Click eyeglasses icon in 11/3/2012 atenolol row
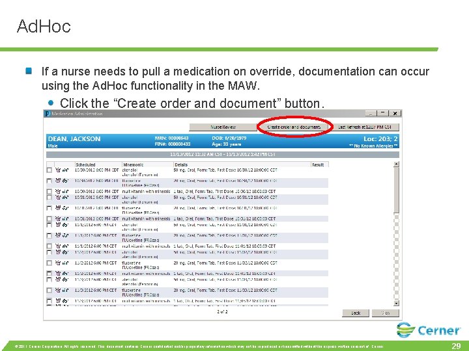Viewport: 469px width, 351px height. tap(65, 279)
